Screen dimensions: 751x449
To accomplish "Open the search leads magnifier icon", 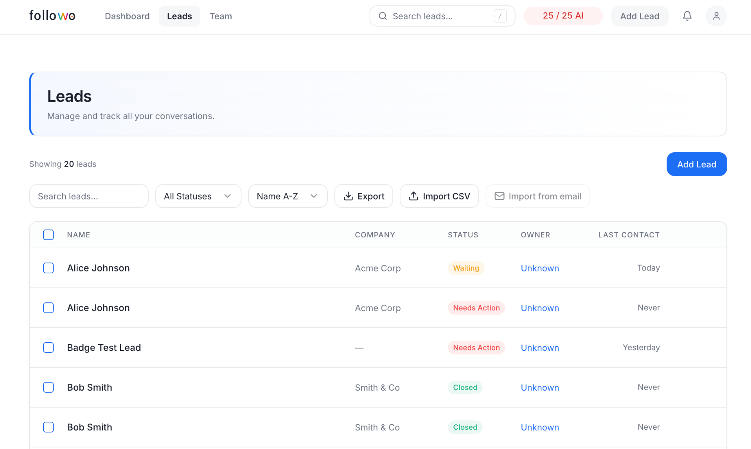I will [x=383, y=16].
